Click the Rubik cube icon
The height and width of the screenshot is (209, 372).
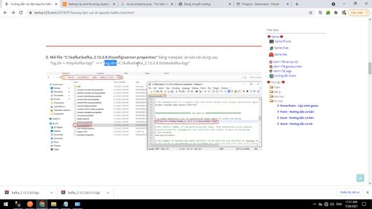[x=271, y=76]
